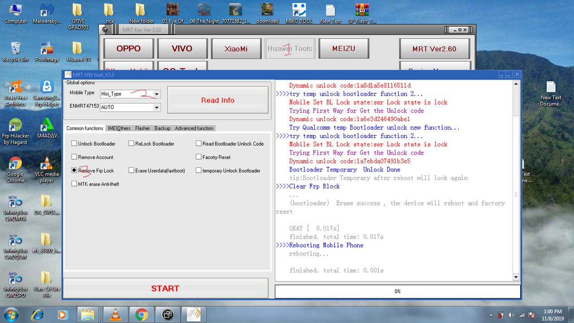Viewport: 574px width, 323px height.
Task: Open the SMADAV desktop icon
Action: (47, 128)
